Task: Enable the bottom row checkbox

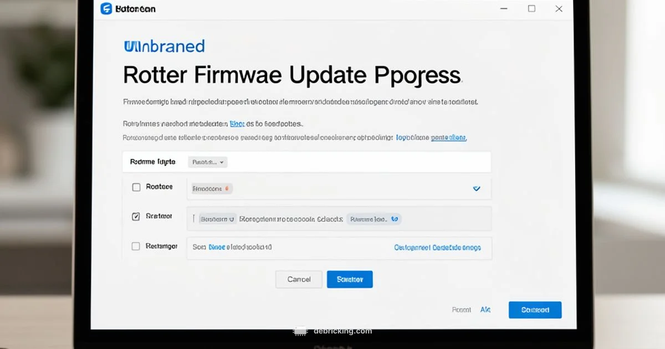Action: point(136,246)
